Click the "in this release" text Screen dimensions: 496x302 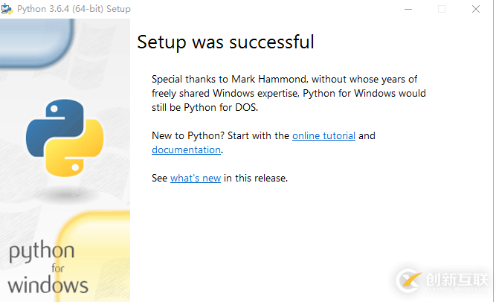click(255, 179)
